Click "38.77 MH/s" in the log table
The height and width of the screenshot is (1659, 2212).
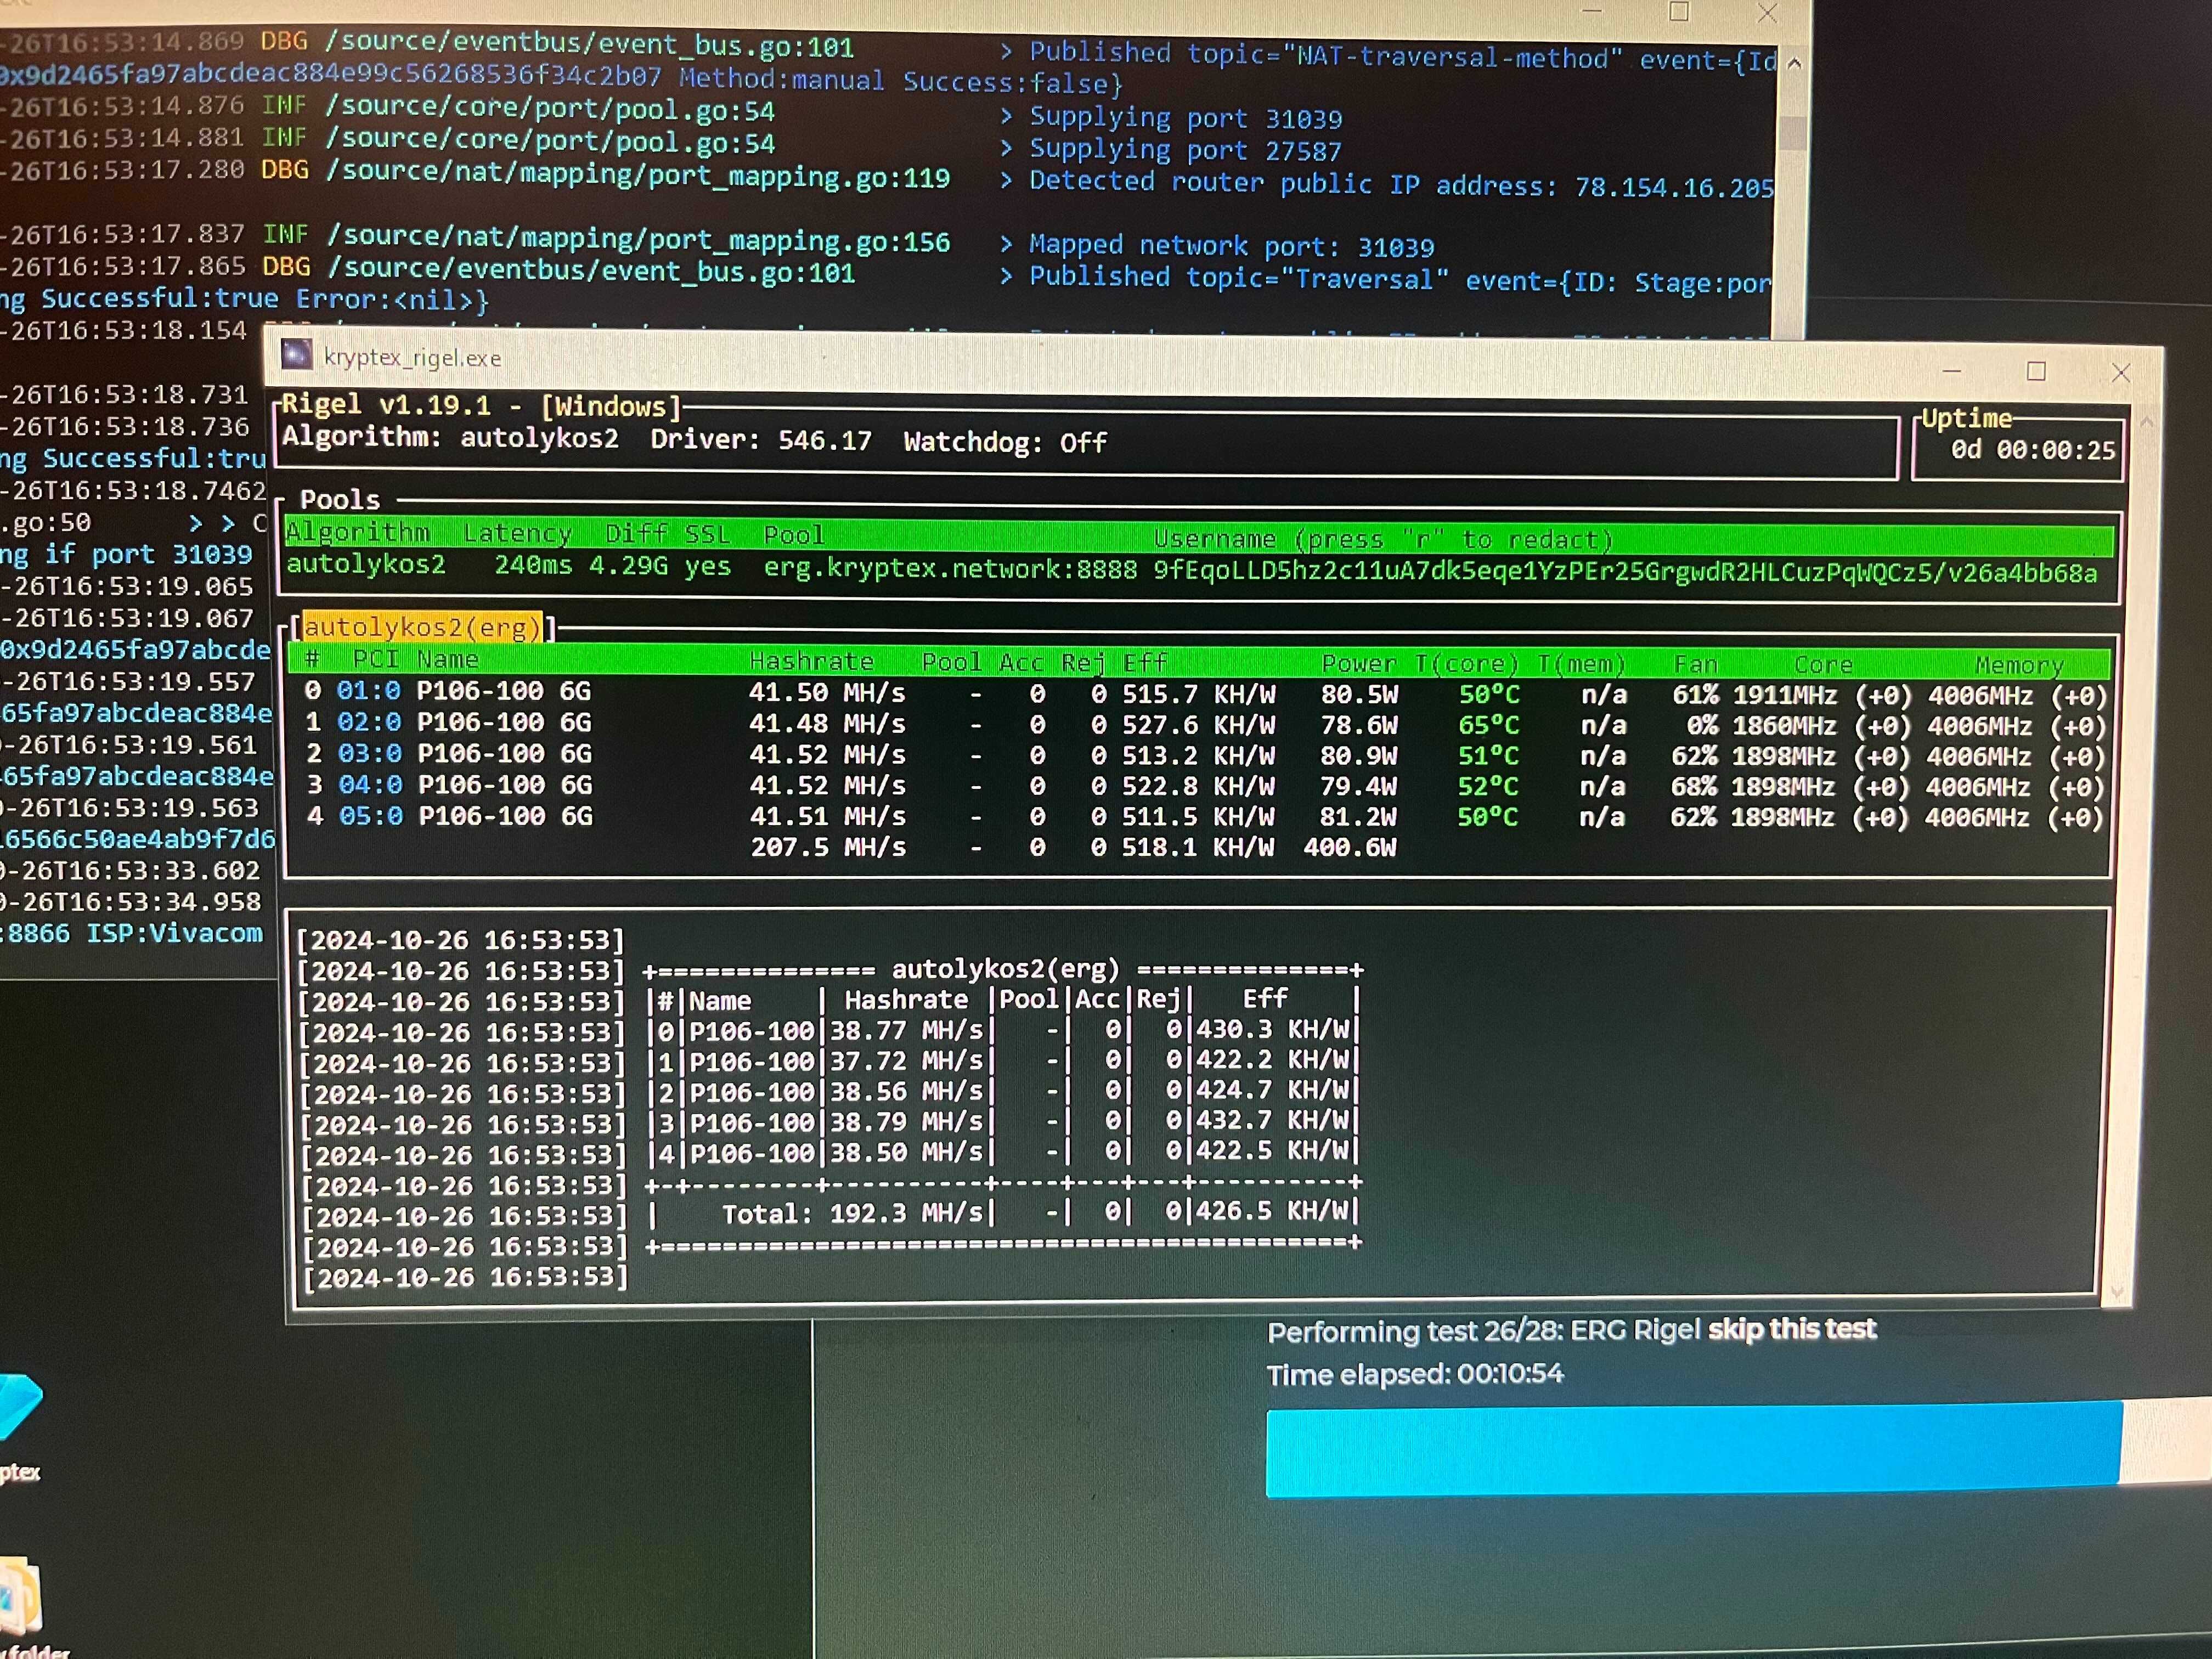[x=907, y=1030]
